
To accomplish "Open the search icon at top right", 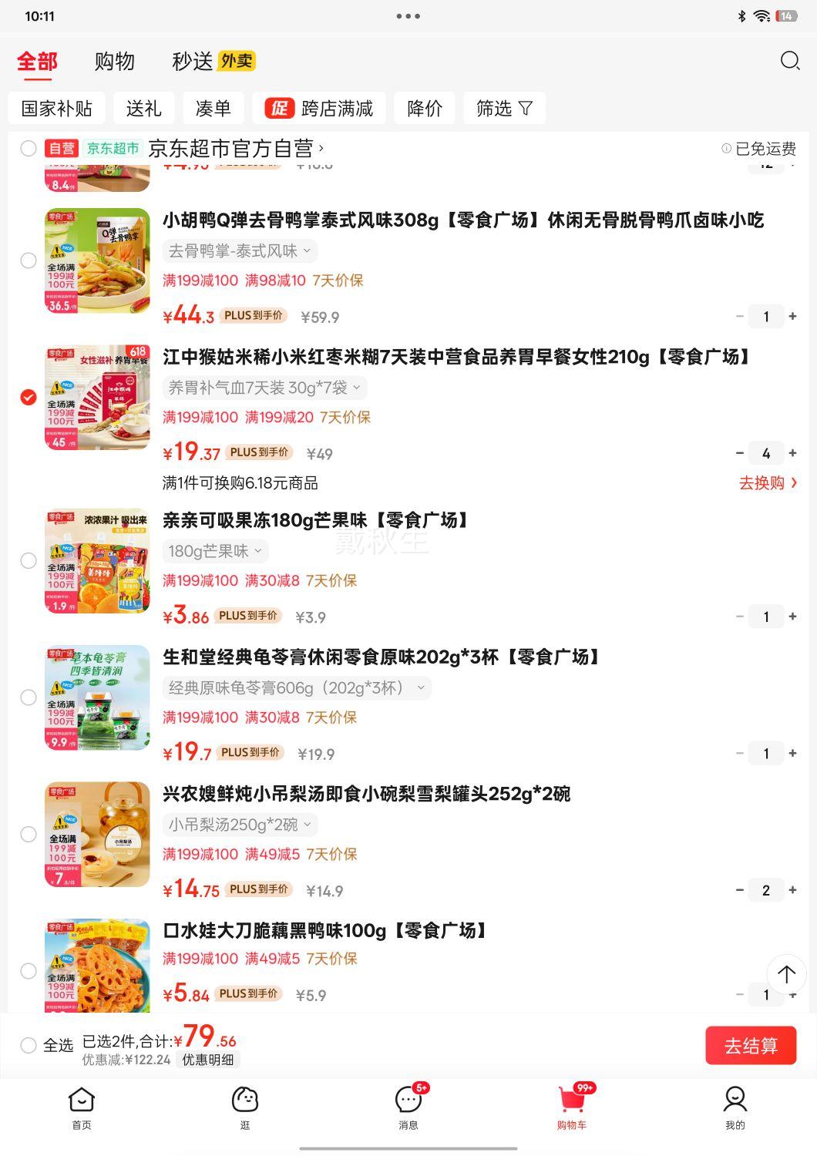I will (790, 61).
